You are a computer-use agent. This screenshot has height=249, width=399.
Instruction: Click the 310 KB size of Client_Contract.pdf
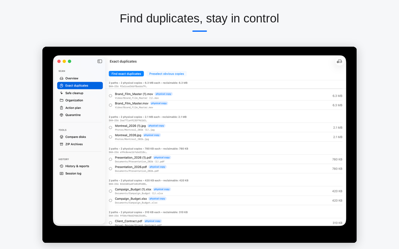(x=337, y=223)
